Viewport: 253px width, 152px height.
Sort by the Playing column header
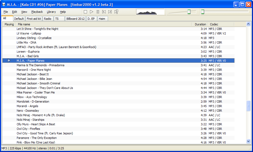[x=9, y=24]
